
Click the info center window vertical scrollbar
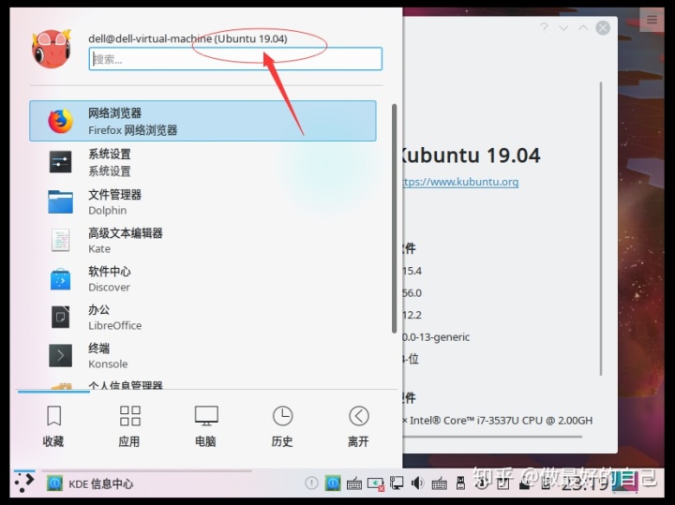[x=601, y=228]
